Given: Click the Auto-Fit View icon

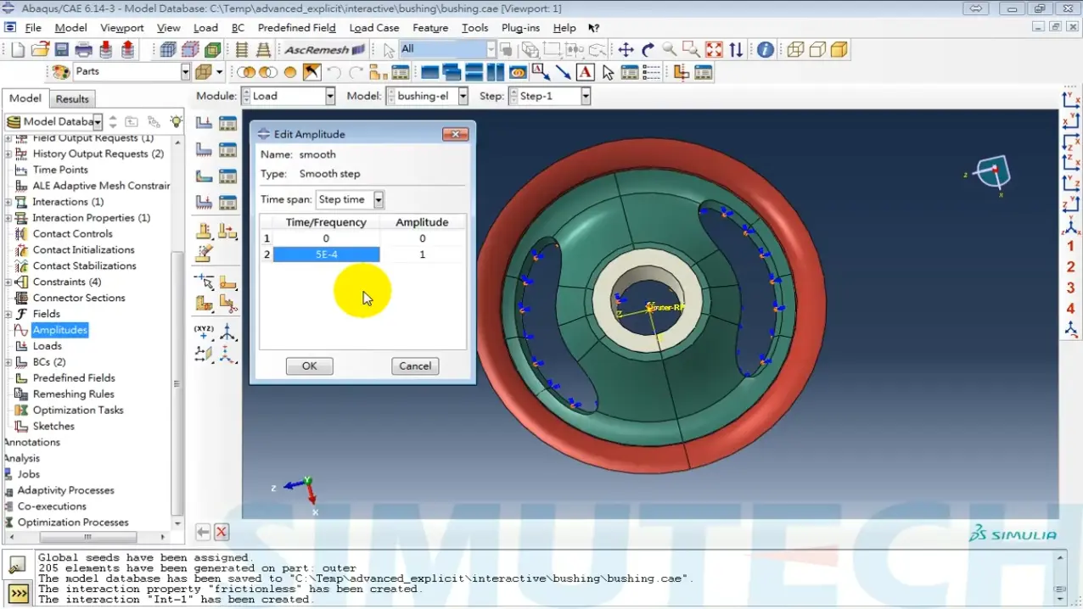Looking at the screenshot, I should [714, 50].
